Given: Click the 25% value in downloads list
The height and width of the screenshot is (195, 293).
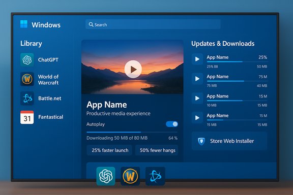Looking at the screenshot, I should pyautogui.click(x=262, y=57).
